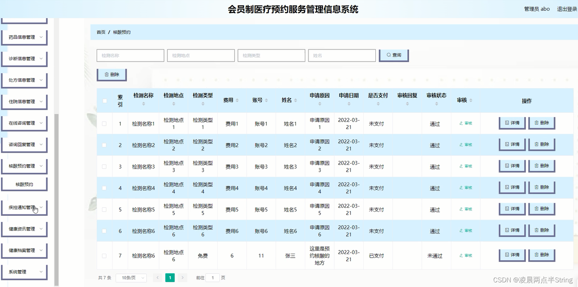Viewport: 578px width, 287px height.
Task: Check the box for 张三 row
Action: coord(104,256)
